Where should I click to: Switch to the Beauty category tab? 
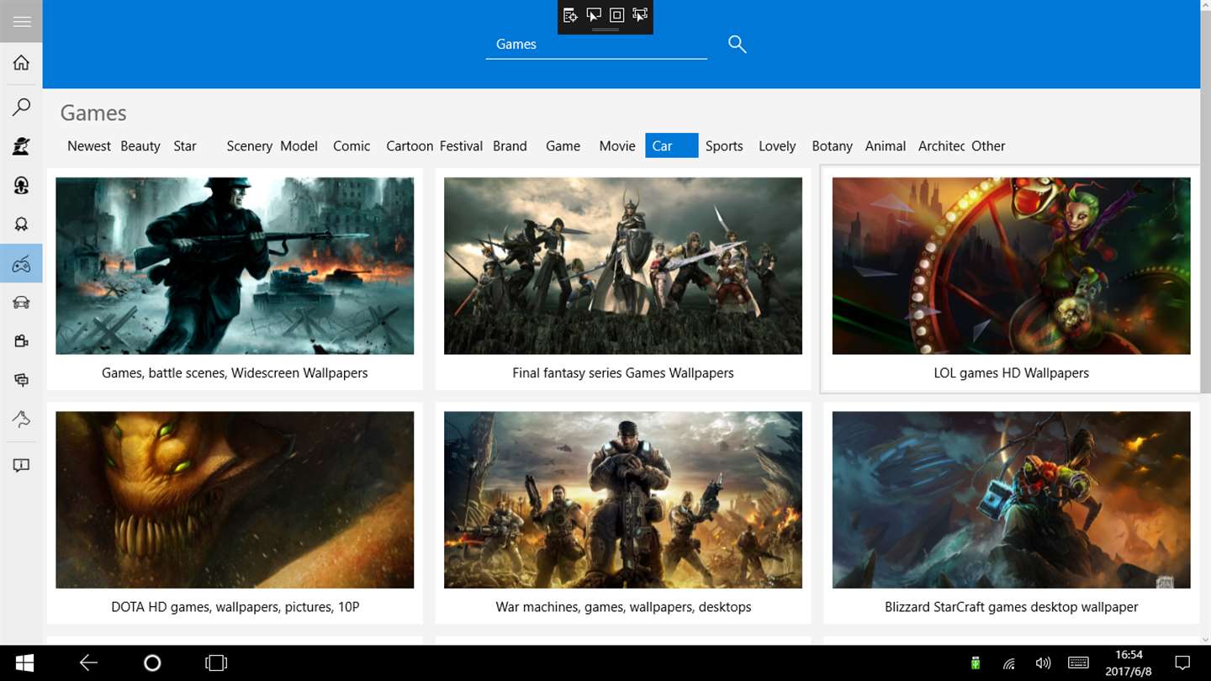tap(140, 146)
